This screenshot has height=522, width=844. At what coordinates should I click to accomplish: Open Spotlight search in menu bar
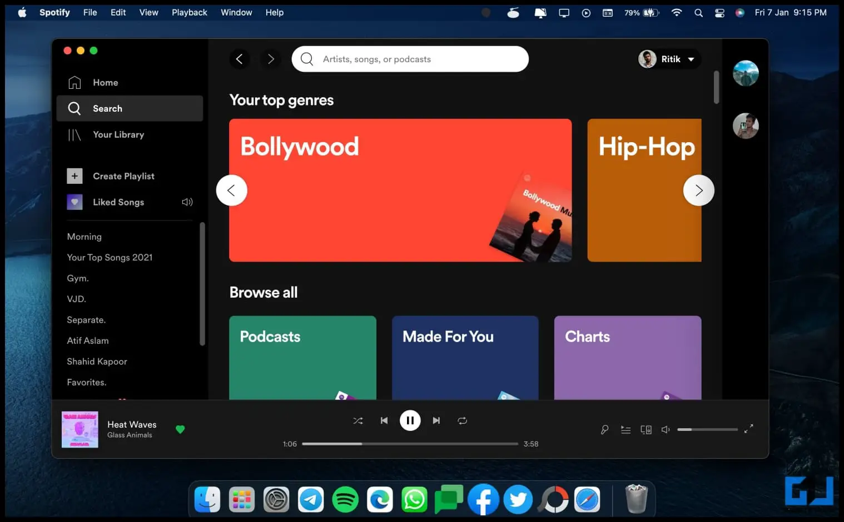698,13
